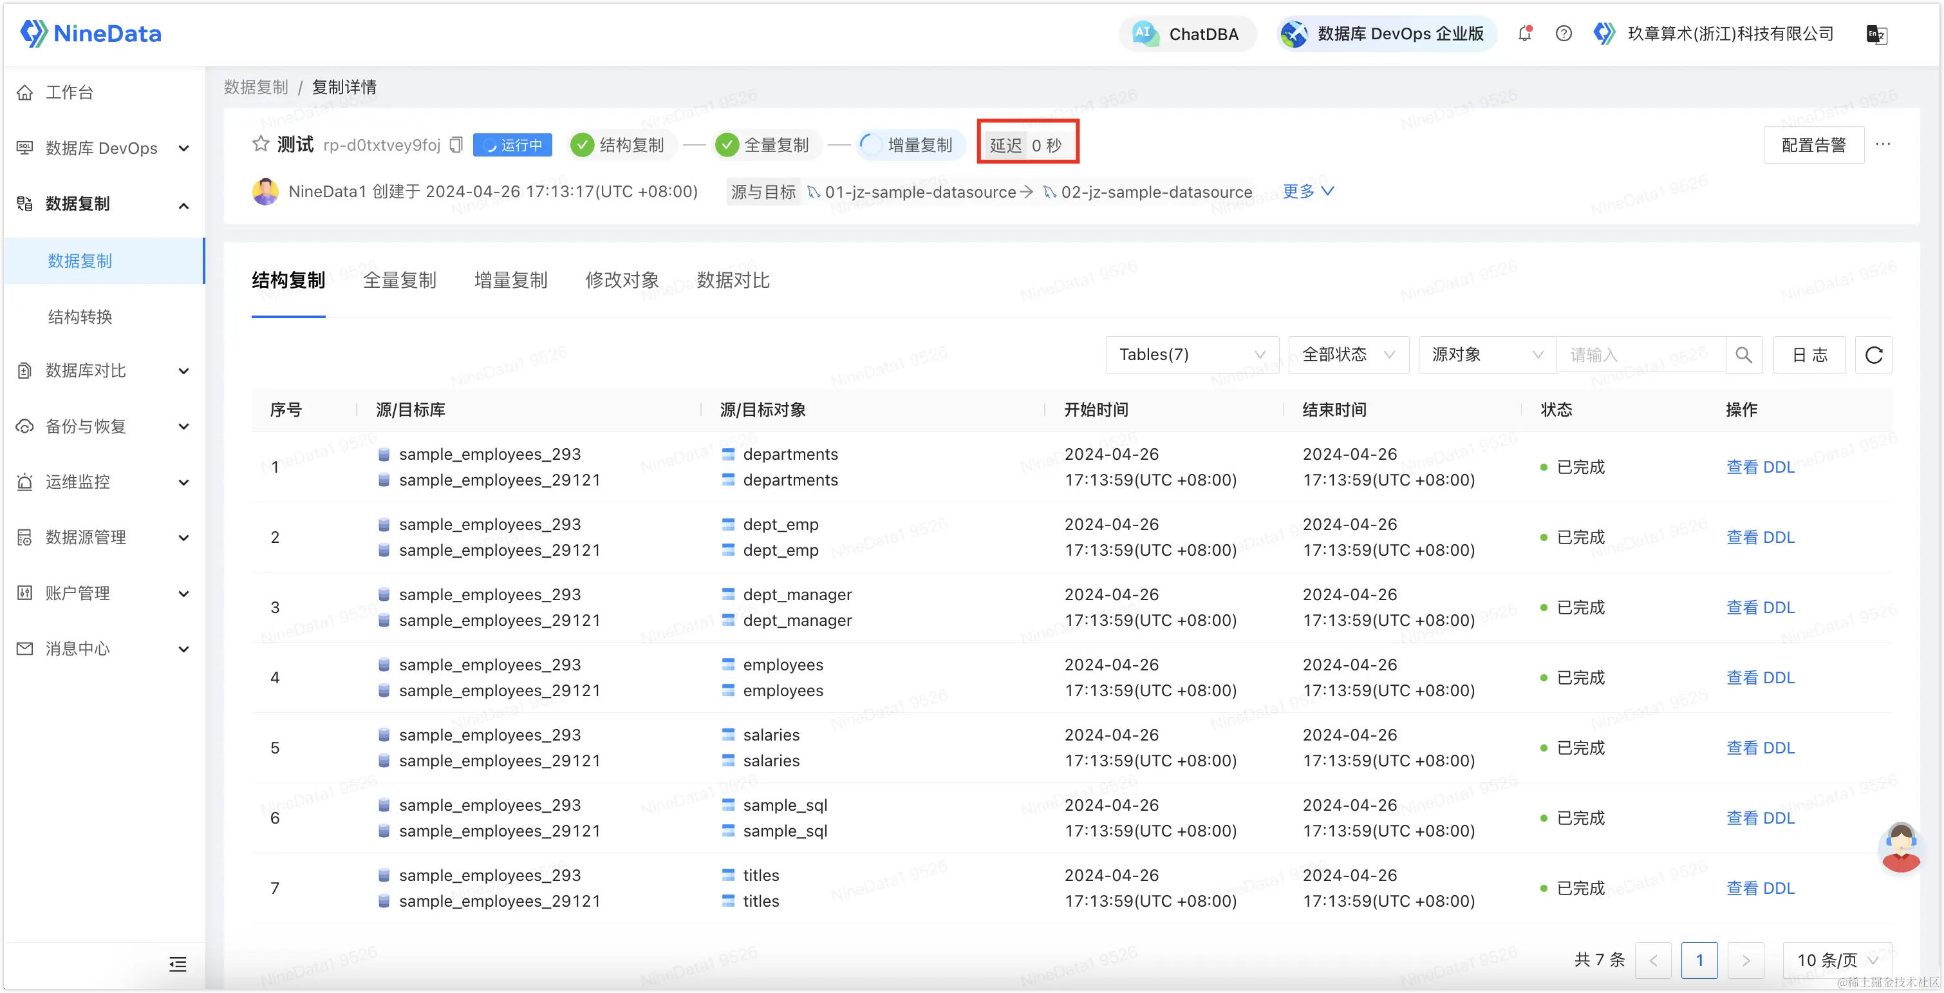The width and height of the screenshot is (1944, 993).
Task: Click the 配置告警 button
Action: [1813, 145]
